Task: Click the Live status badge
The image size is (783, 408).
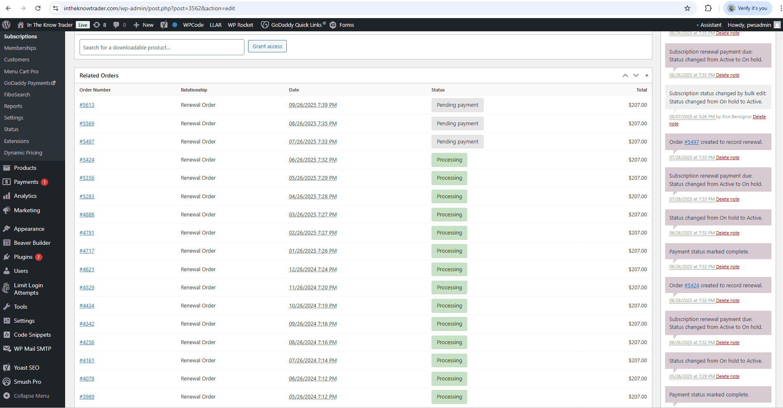Action: (x=83, y=25)
